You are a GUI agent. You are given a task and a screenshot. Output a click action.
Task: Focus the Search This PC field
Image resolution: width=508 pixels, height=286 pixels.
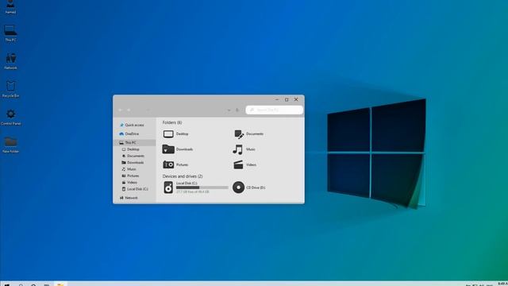coord(275,110)
